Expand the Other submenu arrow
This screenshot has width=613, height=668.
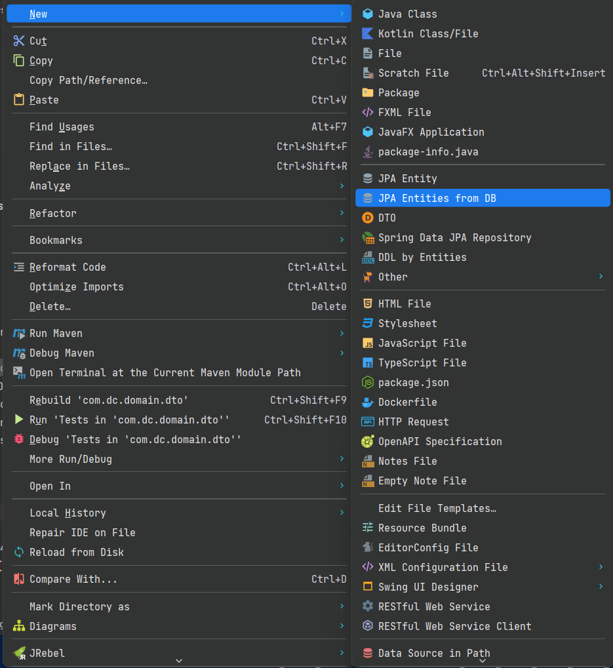coord(601,277)
